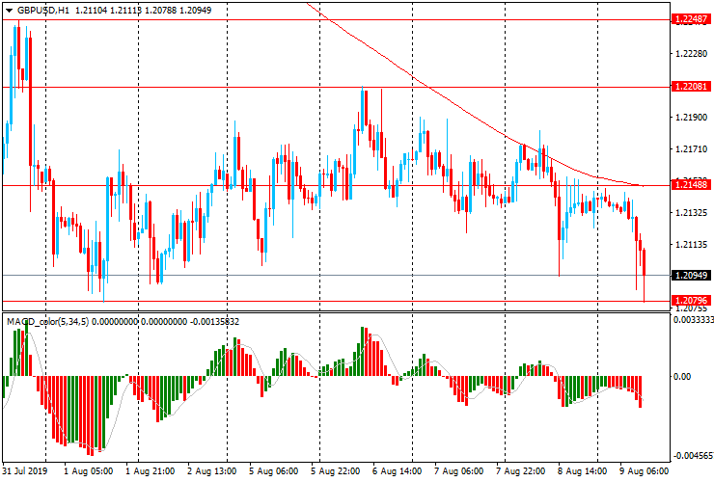Image resolution: width=714 pixels, height=482 pixels.
Task: Click the 1.21488 resistance level label
Action: [x=692, y=185]
